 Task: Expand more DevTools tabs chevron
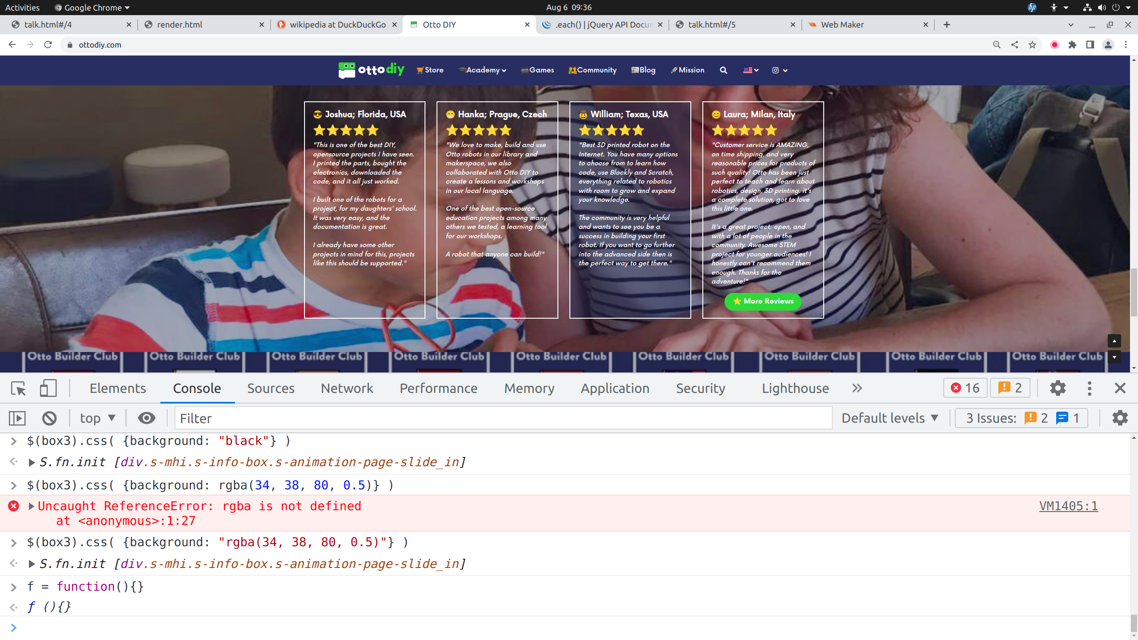(857, 388)
